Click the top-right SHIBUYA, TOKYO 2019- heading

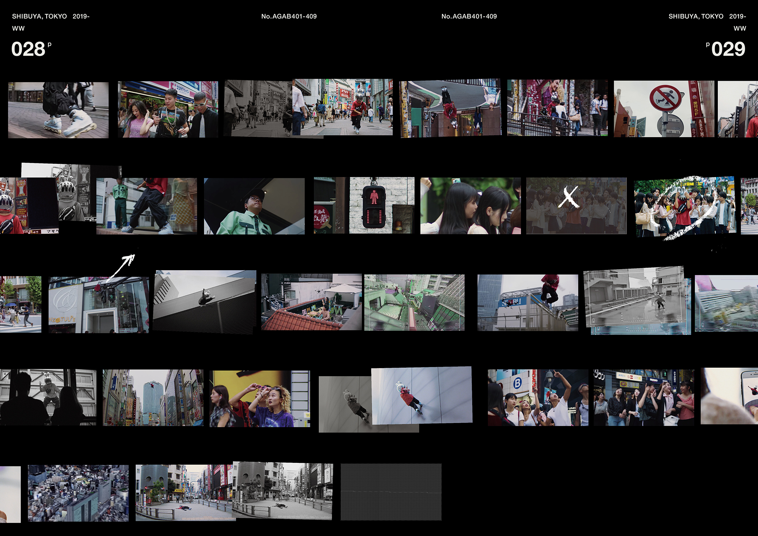click(707, 16)
